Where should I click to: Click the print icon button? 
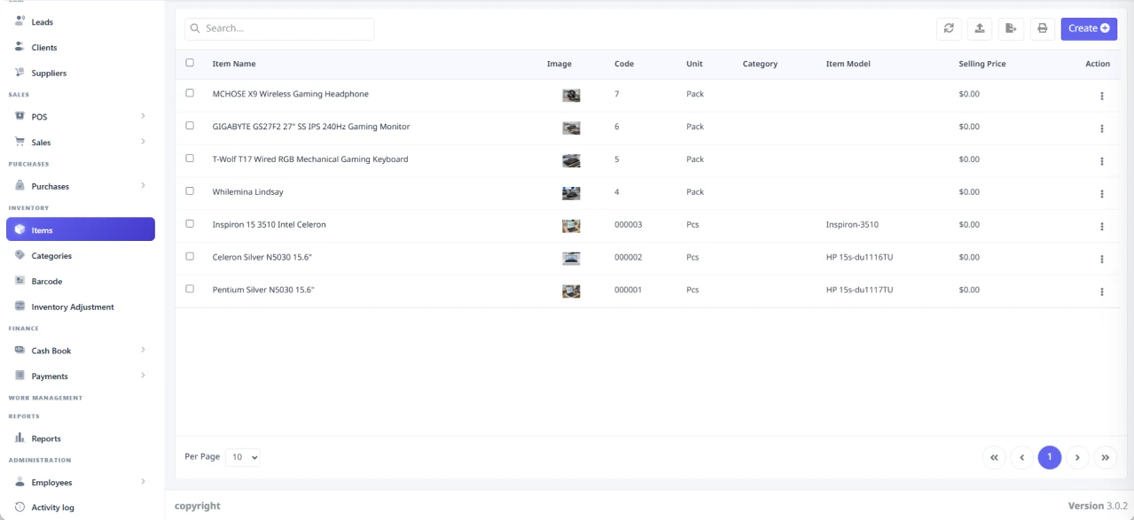[1043, 28]
